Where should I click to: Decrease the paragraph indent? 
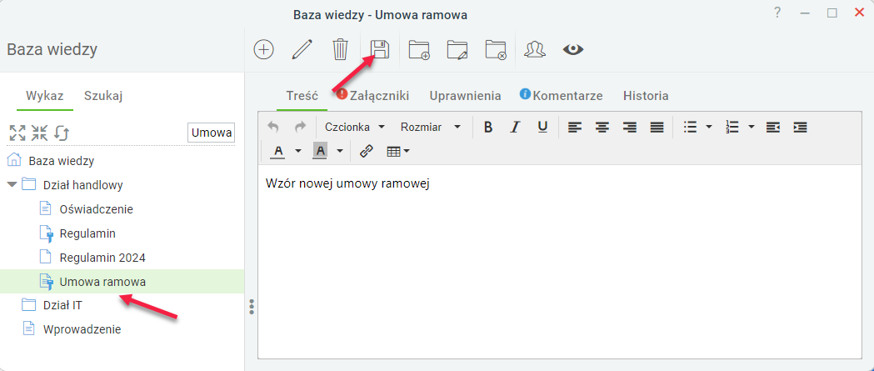click(772, 128)
